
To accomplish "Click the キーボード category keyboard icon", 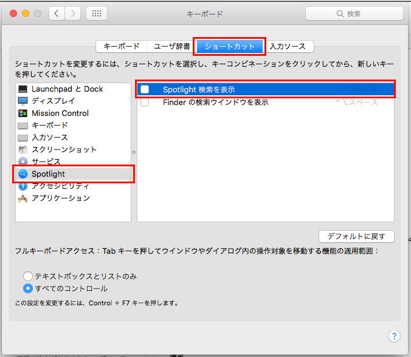I will (x=23, y=126).
